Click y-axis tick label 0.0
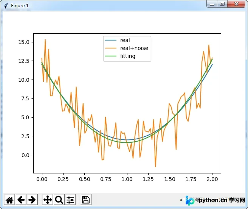Image resolution: width=248 pixels, height=209 pixels. coord(25,155)
